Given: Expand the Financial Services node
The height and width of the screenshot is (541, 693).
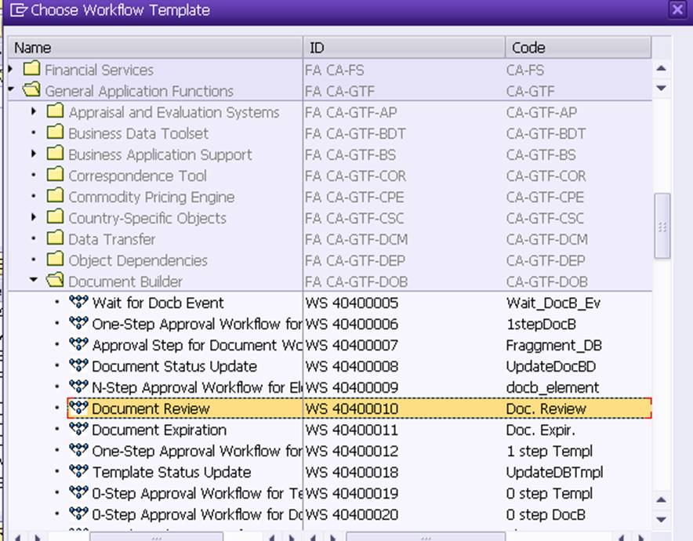Looking at the screenshot, I should click(11, 70).
